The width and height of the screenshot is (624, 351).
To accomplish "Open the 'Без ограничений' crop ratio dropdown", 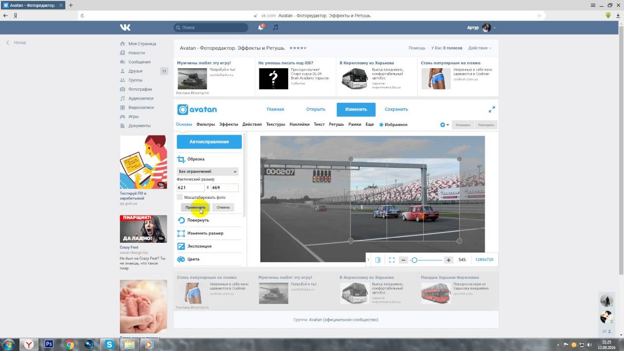I will pos(207,172).
